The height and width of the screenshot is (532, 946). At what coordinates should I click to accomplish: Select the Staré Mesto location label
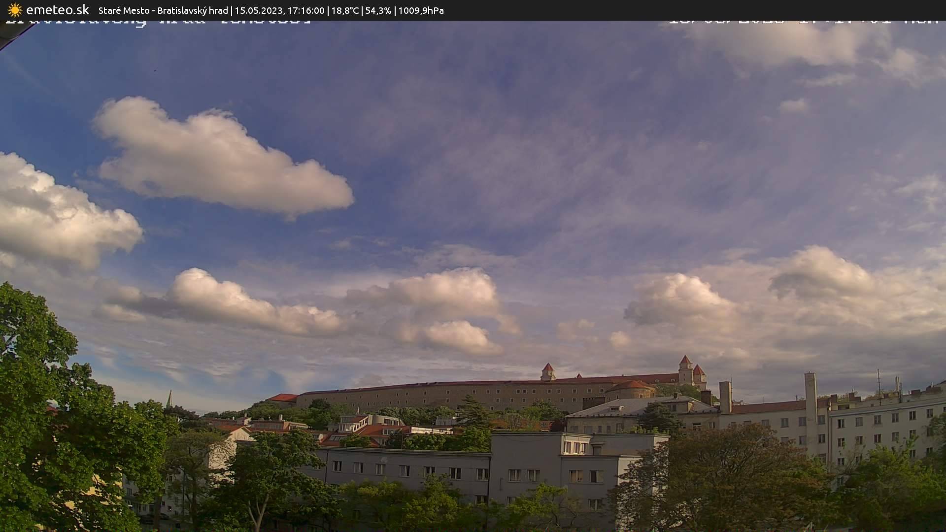[x=123, y=10]
